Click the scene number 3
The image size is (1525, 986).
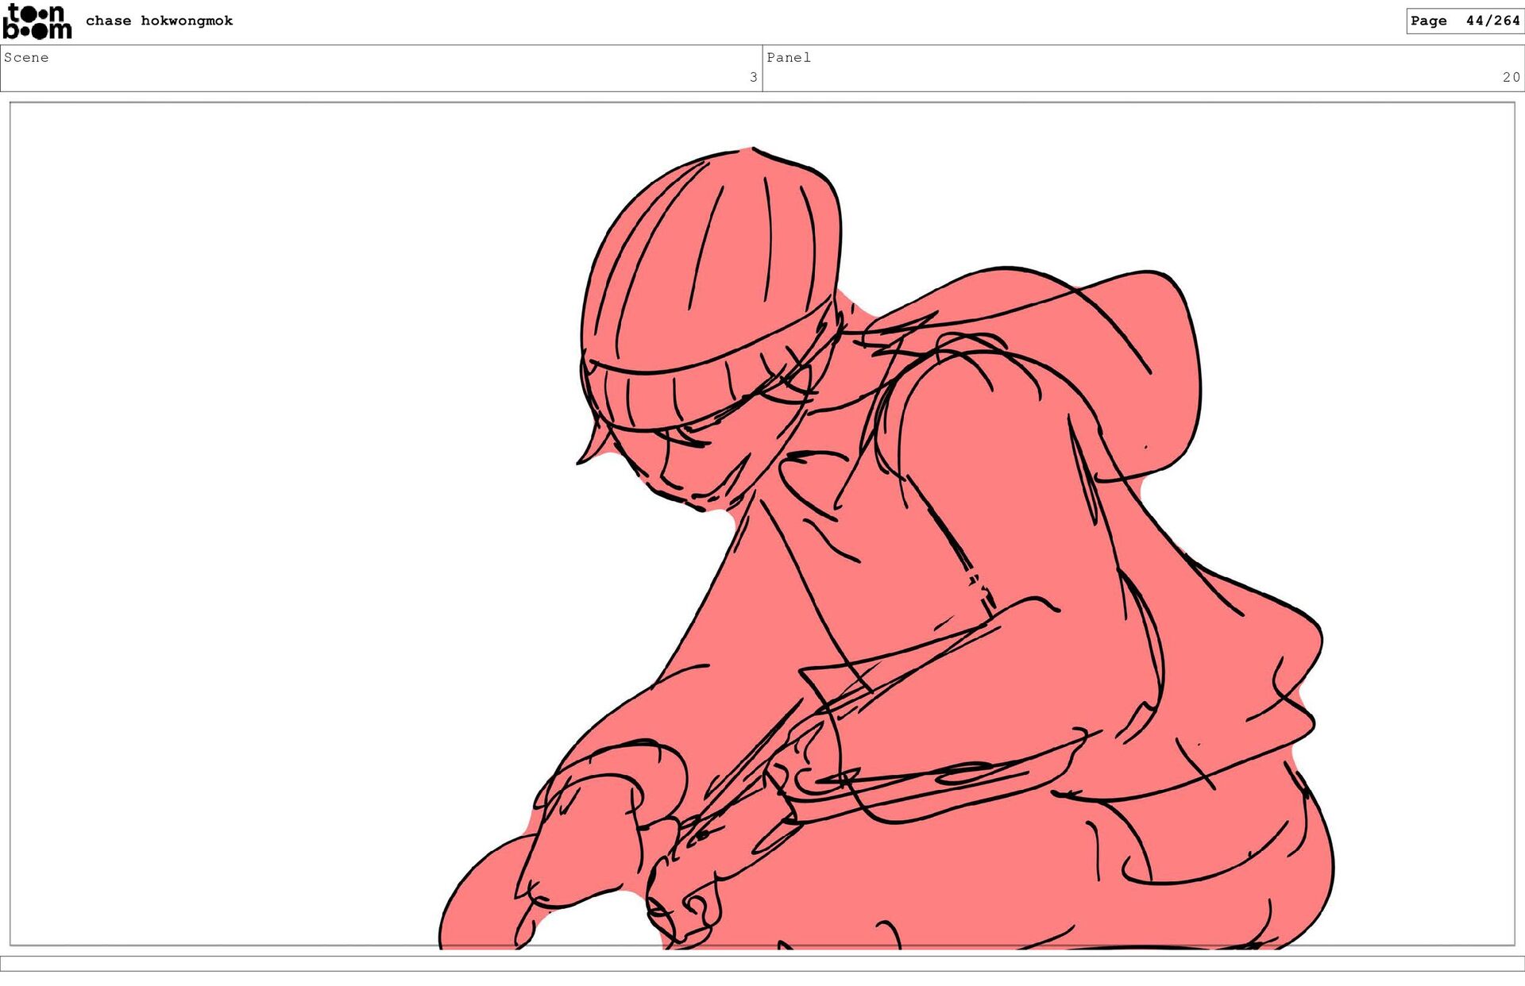pyautogui.click(x=753, y=77)
